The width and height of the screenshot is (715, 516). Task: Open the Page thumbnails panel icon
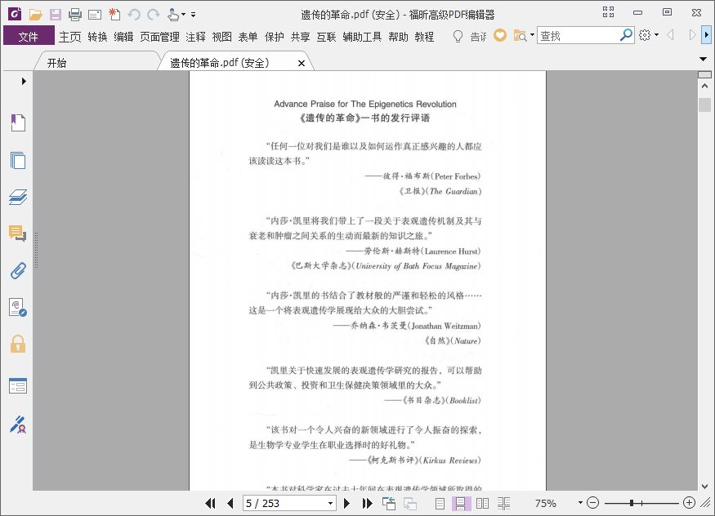pyautogui.click(x=18, y=160)
